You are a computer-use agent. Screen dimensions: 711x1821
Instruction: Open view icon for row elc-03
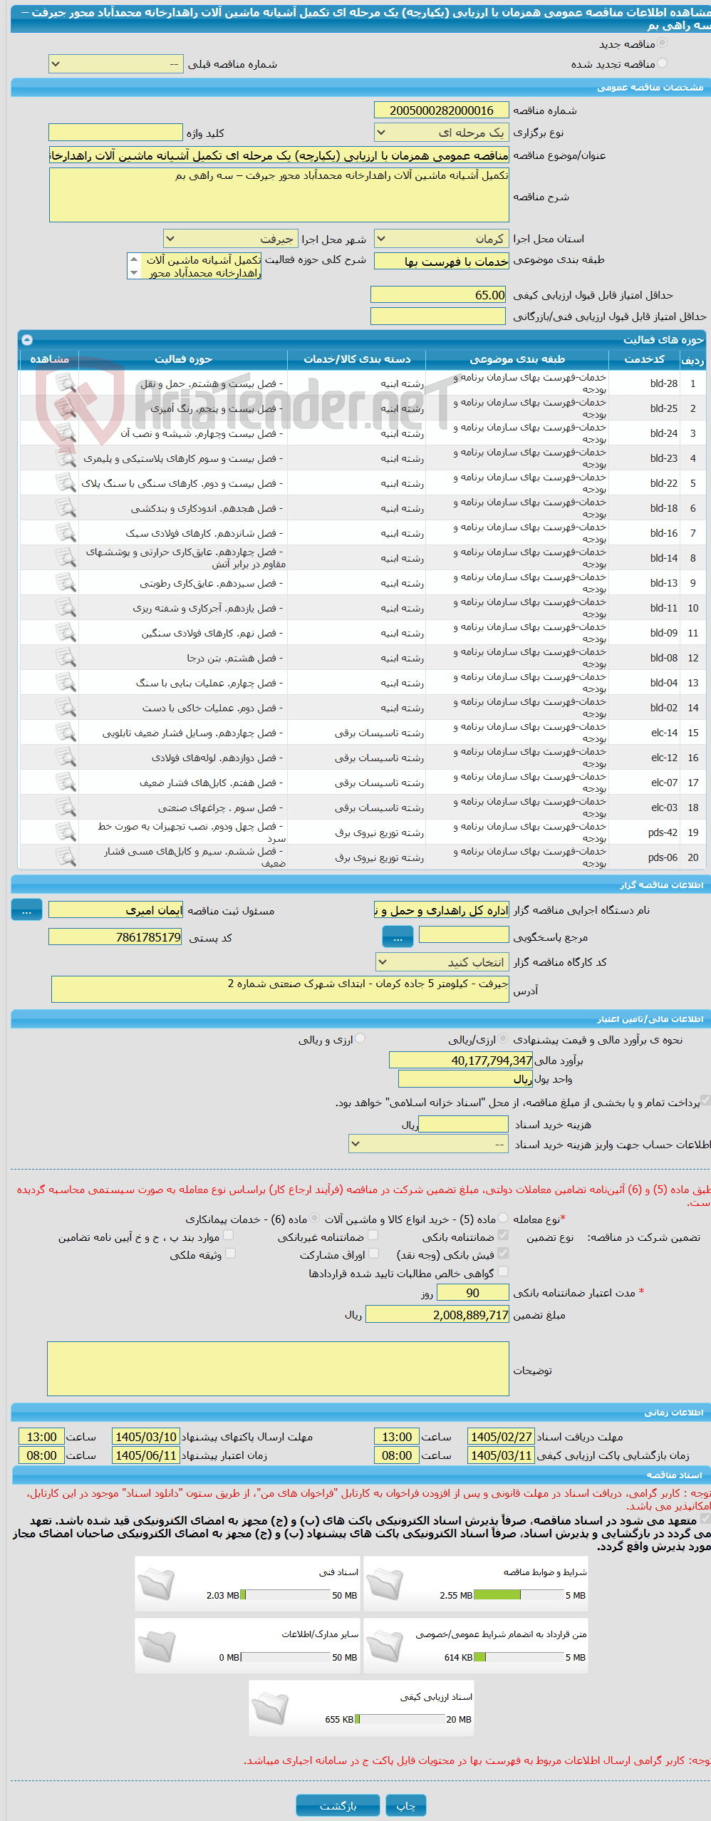pyautogui.click(x=66, y=808)
